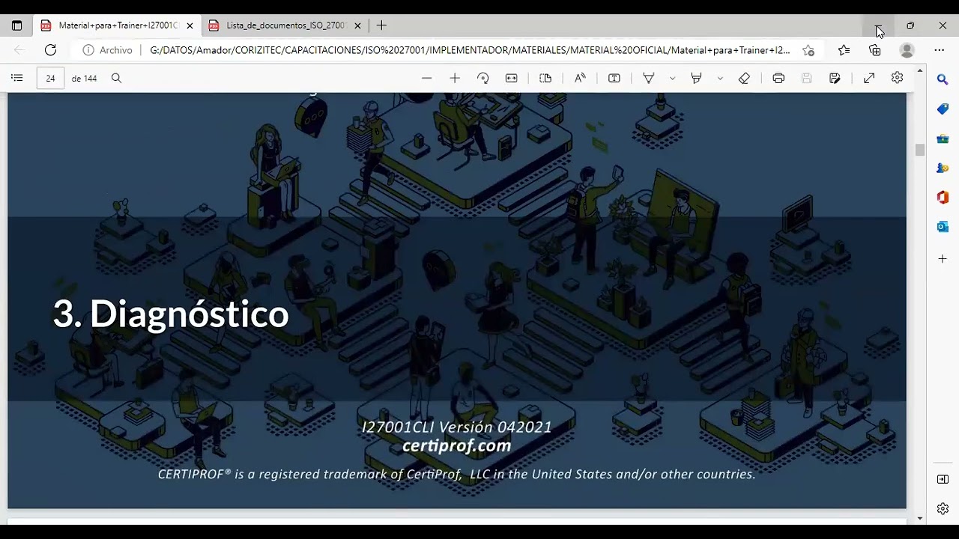
Task: Expand the Highlight color options dropdown
Action: pyautogui.click(x=720, y=78)
